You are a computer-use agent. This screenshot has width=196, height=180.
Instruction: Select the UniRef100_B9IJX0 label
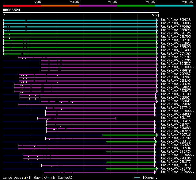pyautogui.click(x=176, y=152)
